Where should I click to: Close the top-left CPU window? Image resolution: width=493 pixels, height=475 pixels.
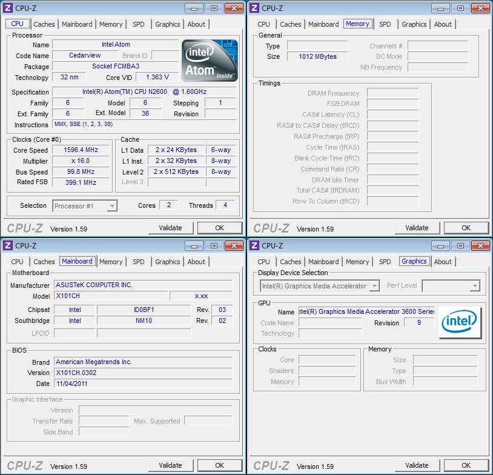point(234,8)
